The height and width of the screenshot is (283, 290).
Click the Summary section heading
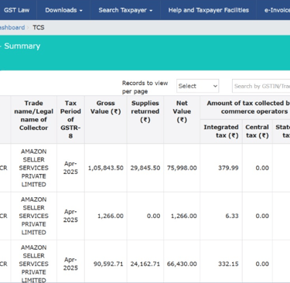coord(22,46)
